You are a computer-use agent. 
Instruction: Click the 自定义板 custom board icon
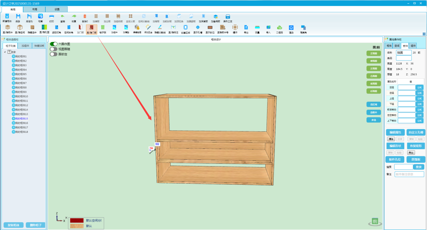click(x=131, y=16)
